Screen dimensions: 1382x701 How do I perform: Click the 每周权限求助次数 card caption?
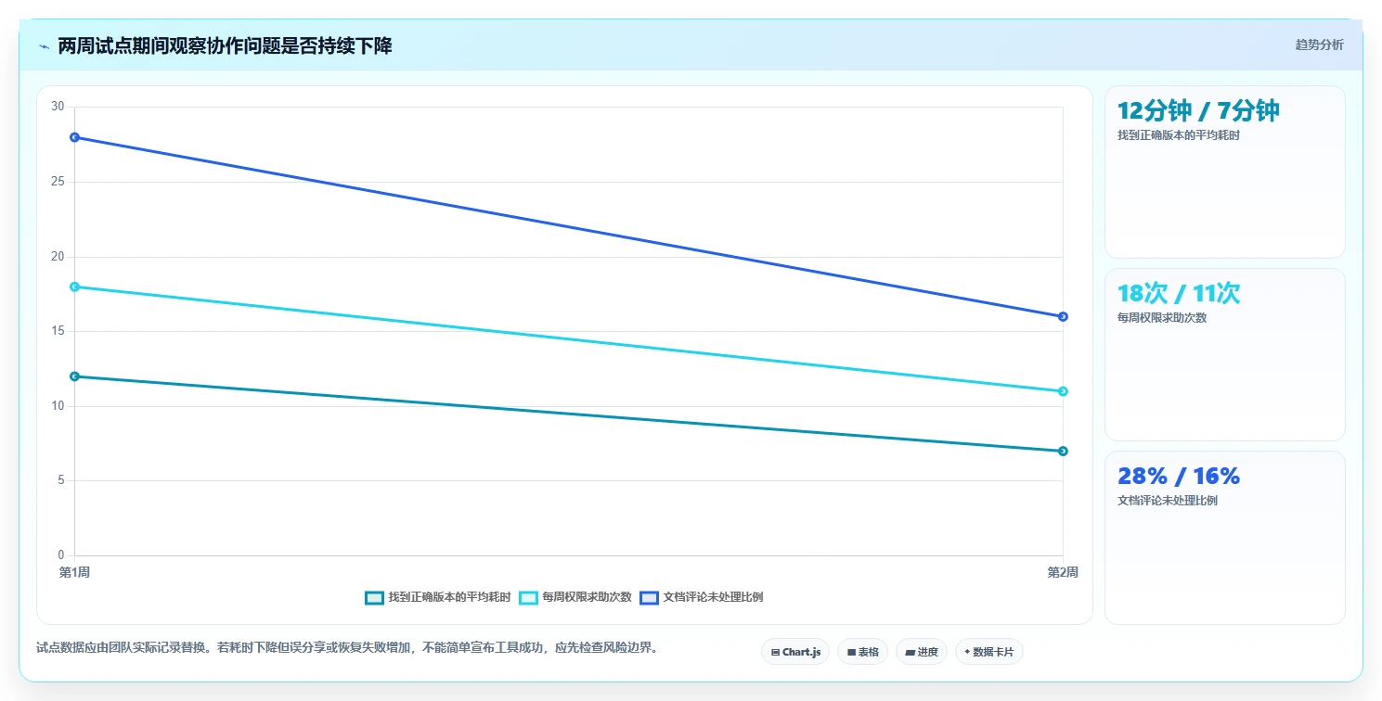point(1163,318)
